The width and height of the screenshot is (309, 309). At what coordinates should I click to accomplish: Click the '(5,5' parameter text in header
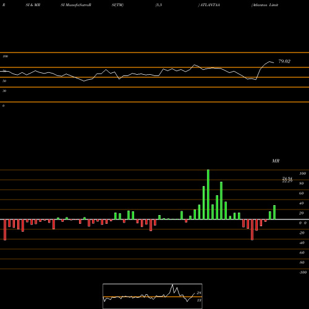(159, 5)
